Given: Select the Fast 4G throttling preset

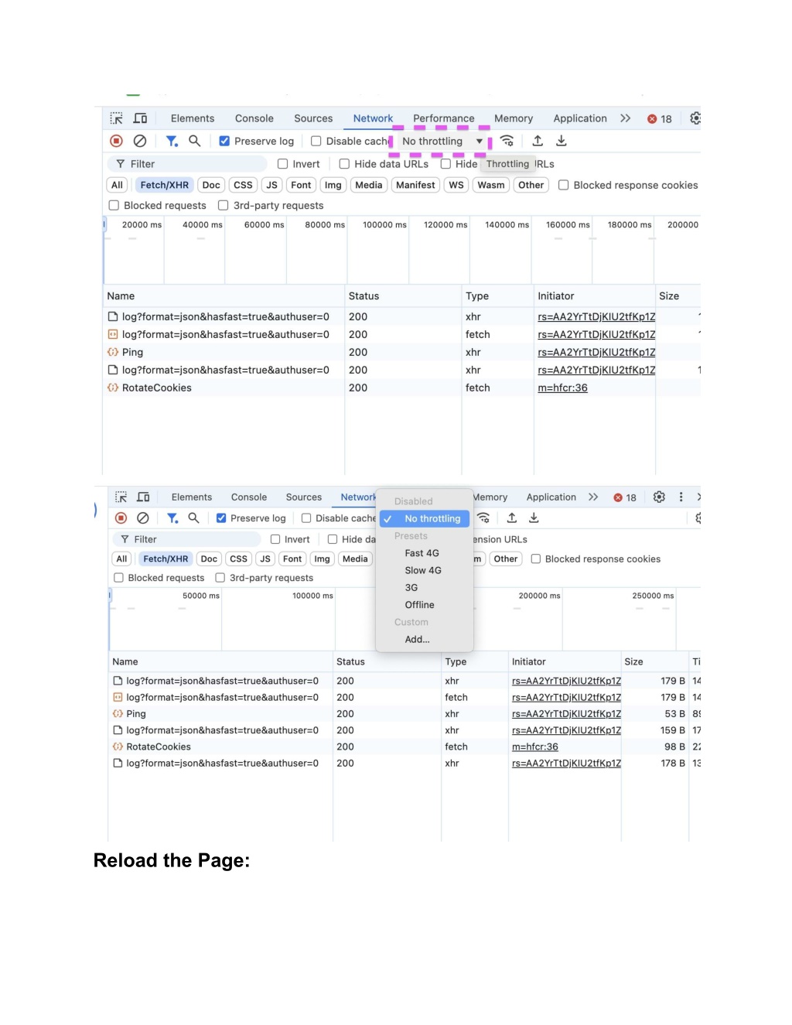Looking at the screenshot, I should point(422,553).
